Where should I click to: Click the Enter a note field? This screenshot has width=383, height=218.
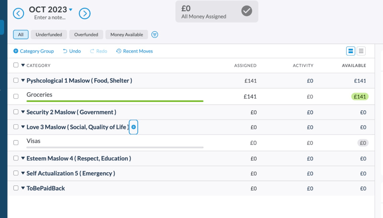pos(50,17)
